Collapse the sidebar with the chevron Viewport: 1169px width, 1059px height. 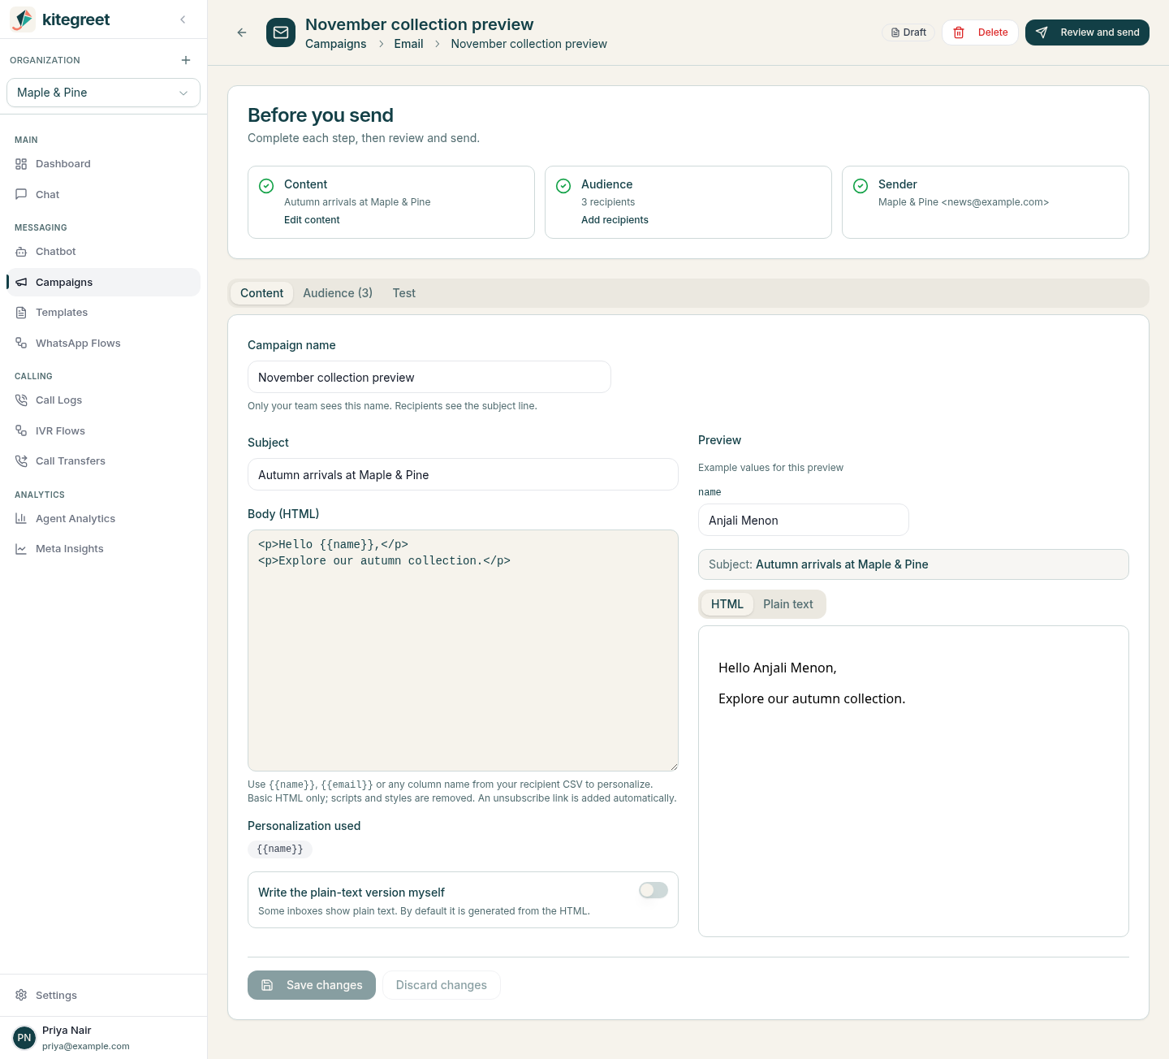coord(183,19)
